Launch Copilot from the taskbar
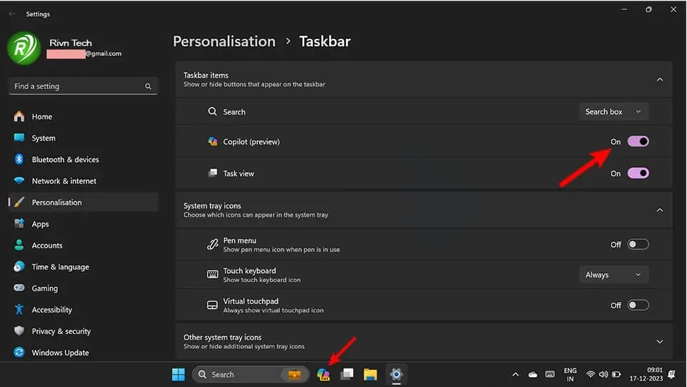The width and height of the screenshot is (687, 387). pyautogui.click(x=323, y=375)
